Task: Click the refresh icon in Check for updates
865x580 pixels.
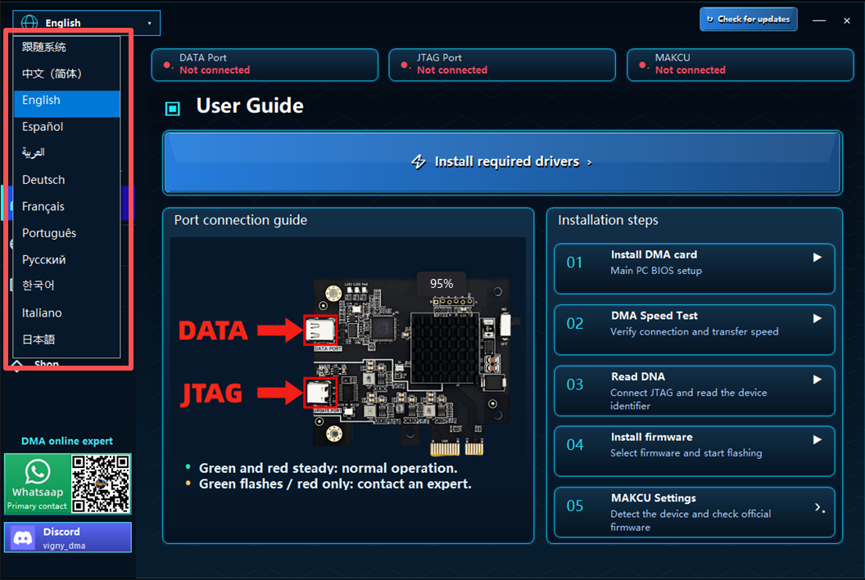Action: (710, 20)
